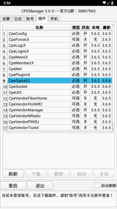The image size is (117, 209).
Task: Tap the cellular signal status icon
Action: coord(108,3)
